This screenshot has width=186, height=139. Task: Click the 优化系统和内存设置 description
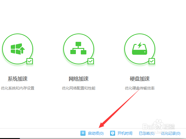(18, 88)
